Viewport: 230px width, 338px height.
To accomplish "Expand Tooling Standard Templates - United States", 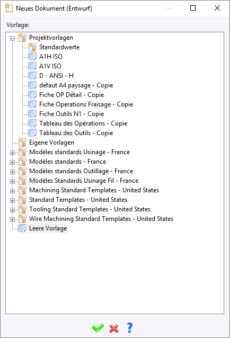I will (13, 210).
